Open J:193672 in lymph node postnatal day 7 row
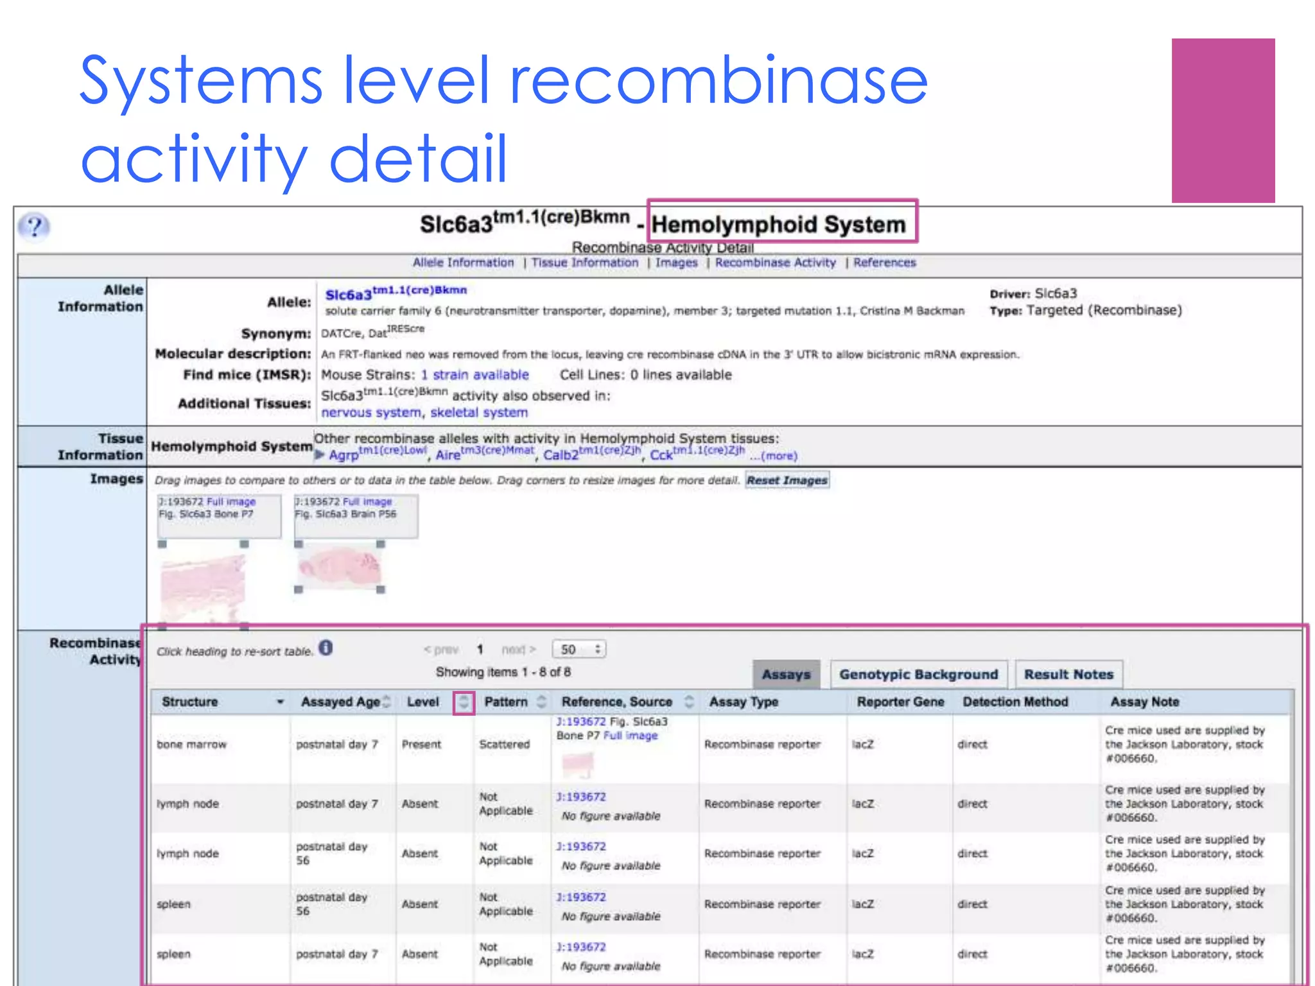 tap(580, 797)
